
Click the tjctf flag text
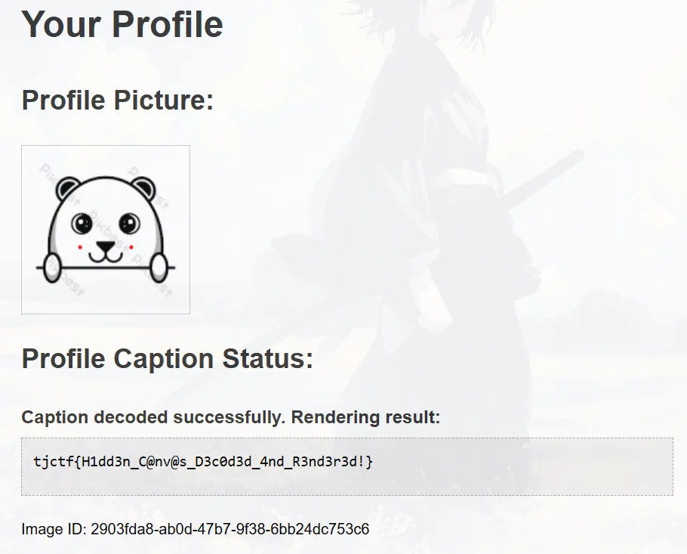tap(203, 462)
